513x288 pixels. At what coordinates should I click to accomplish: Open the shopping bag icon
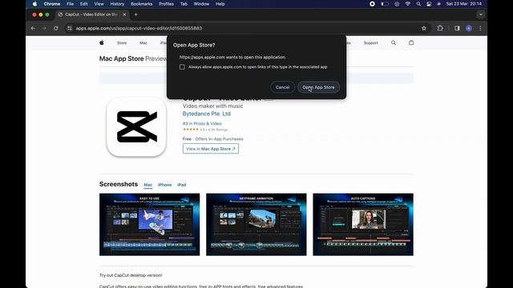411,42
